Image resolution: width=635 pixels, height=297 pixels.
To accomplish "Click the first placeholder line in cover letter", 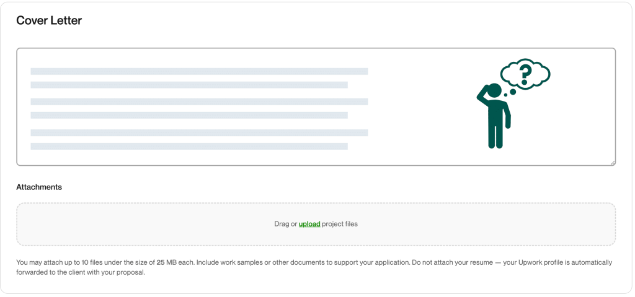I will pos(199,71).
